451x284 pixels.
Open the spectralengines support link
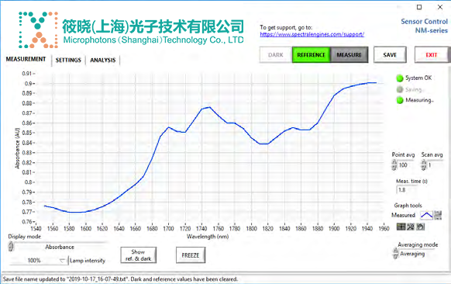(x=312, y=35)
